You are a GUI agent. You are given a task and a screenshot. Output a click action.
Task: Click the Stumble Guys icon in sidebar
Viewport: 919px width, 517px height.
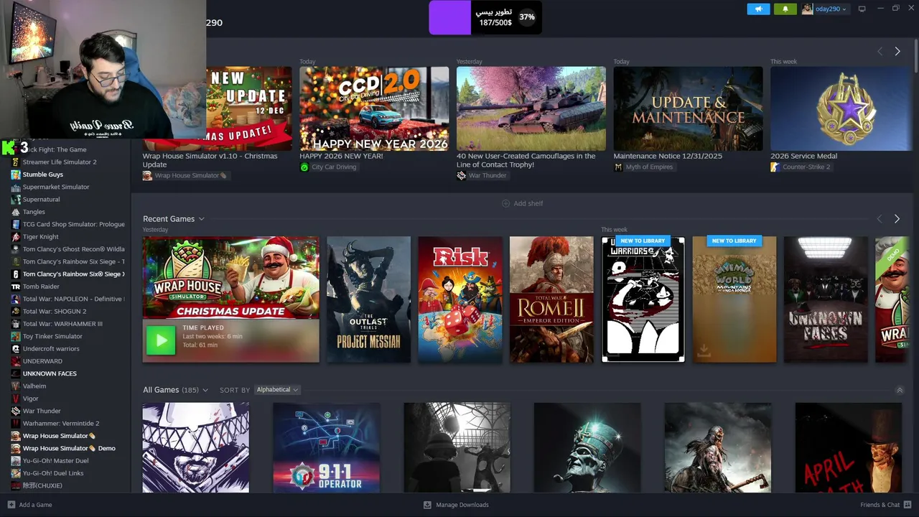pyautogui.click(x=16, y=174)
